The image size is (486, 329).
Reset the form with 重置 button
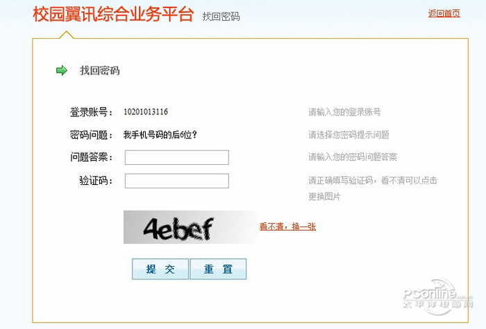(x=218, y=269)
